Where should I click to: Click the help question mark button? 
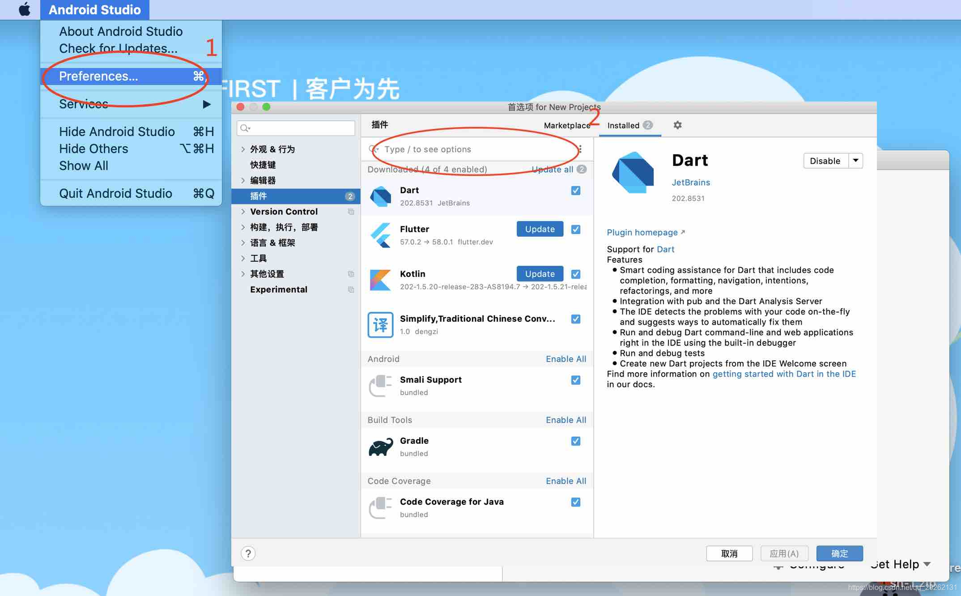coord(248,553)
